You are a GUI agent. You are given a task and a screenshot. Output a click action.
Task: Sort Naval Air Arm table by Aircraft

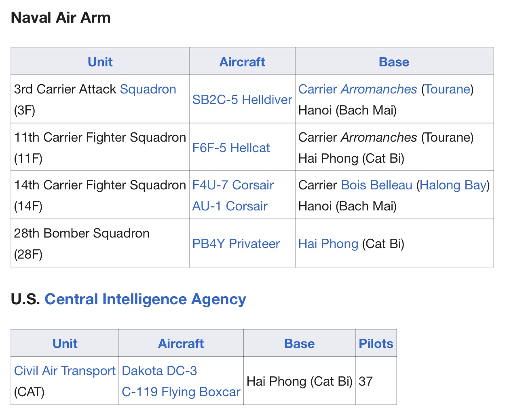pyautogui.click(x=242, y=62)
